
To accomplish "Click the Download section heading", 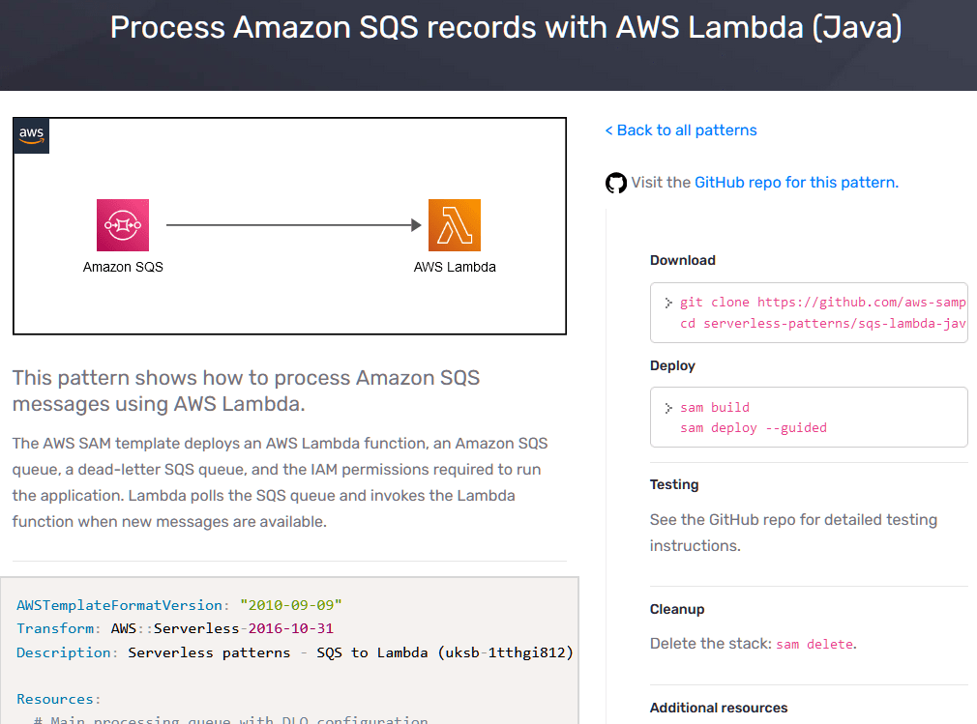I will point(683,260).
